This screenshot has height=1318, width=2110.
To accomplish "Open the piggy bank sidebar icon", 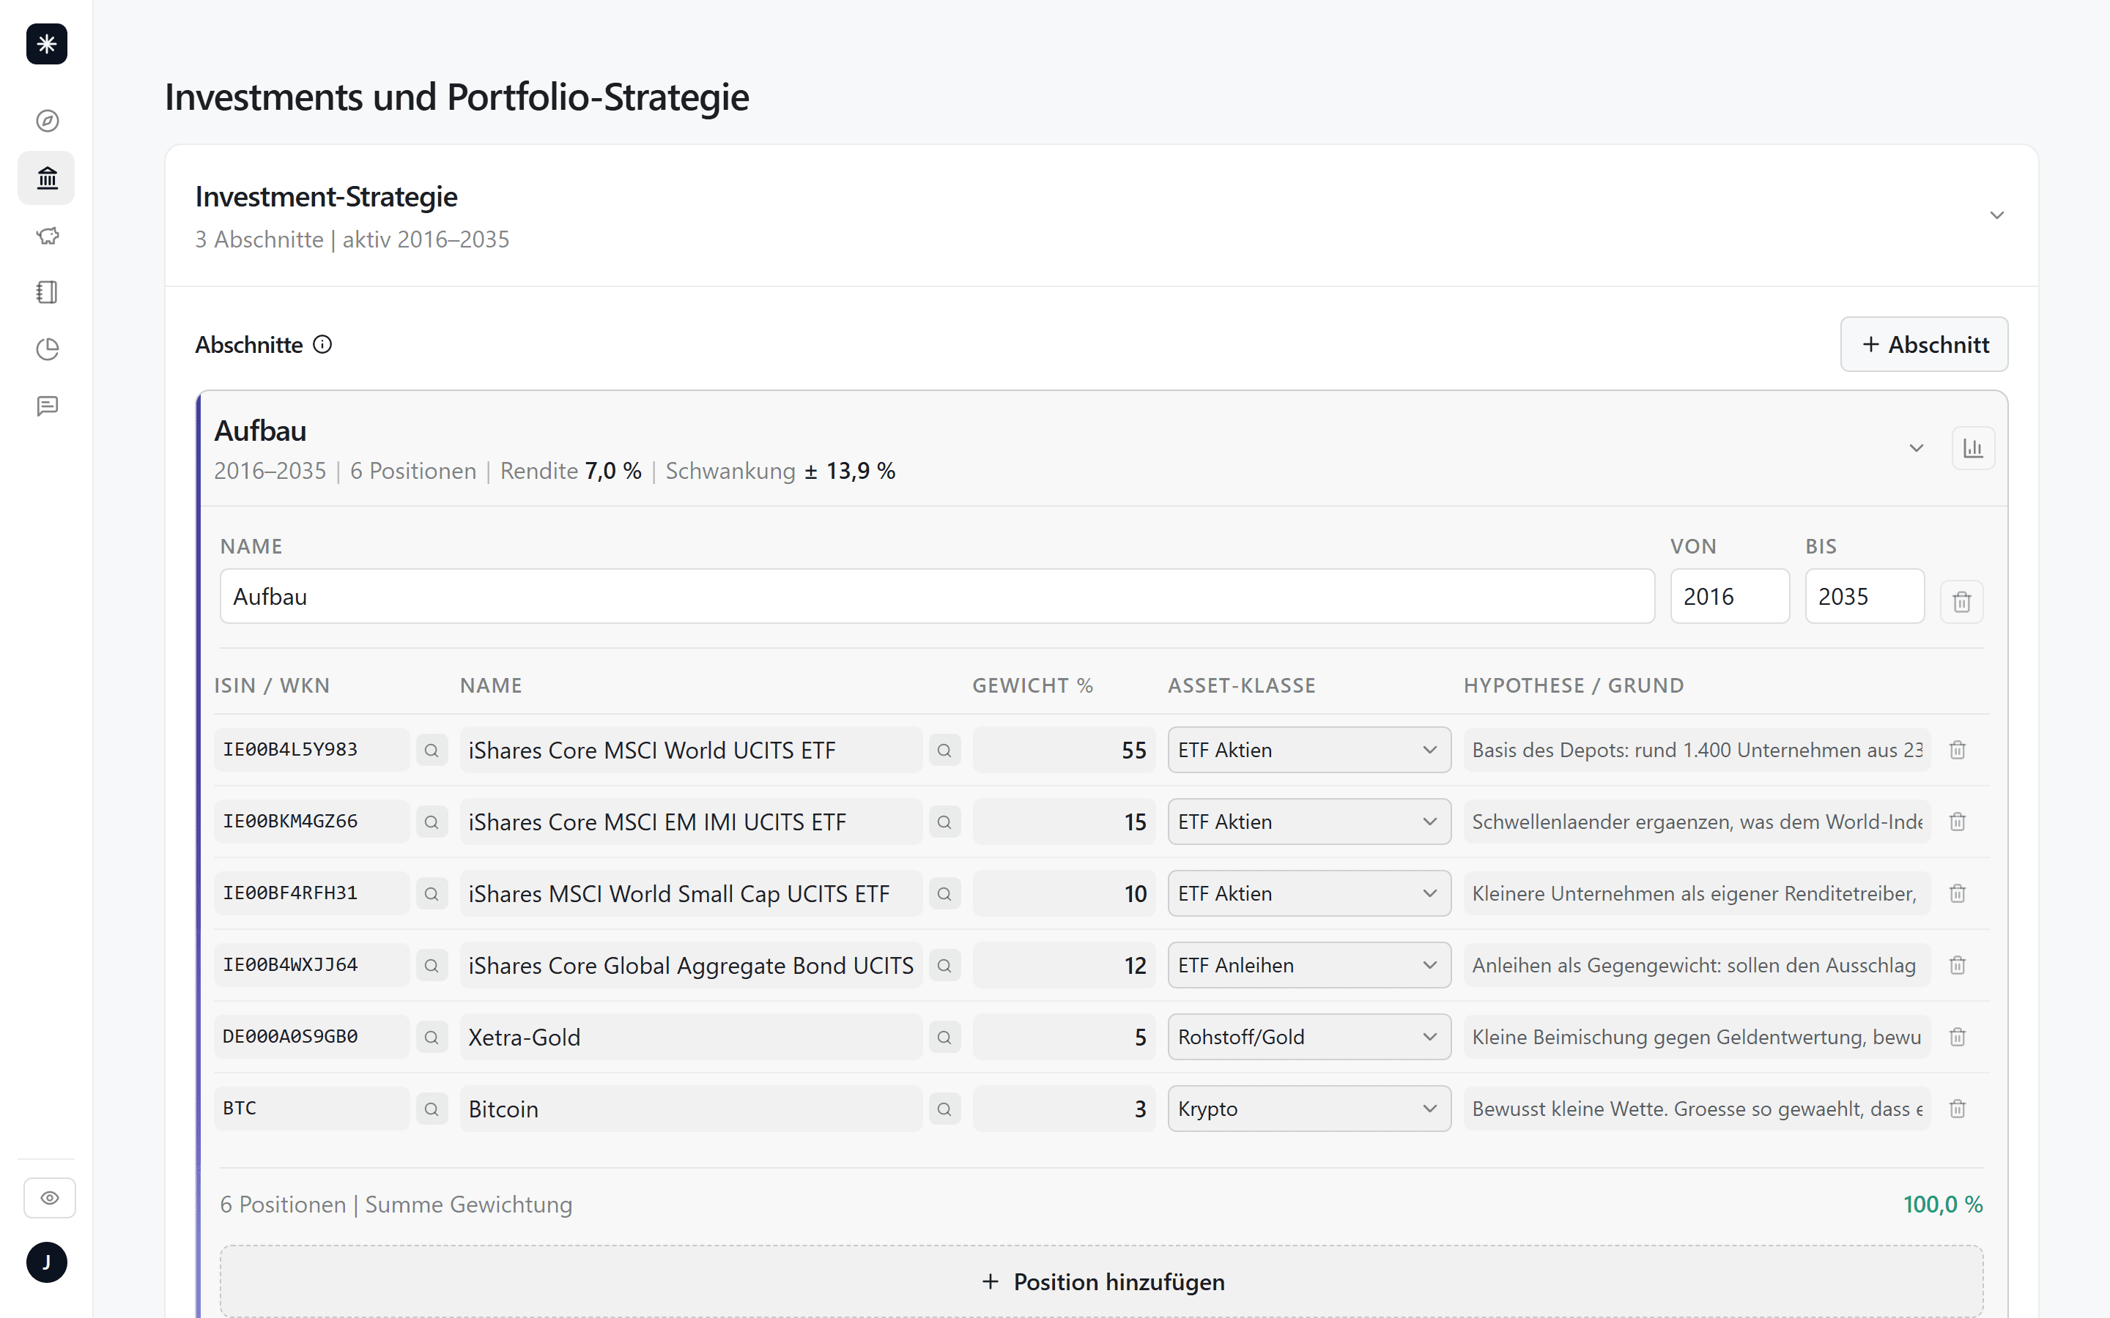I will click(x=47, y=235).
